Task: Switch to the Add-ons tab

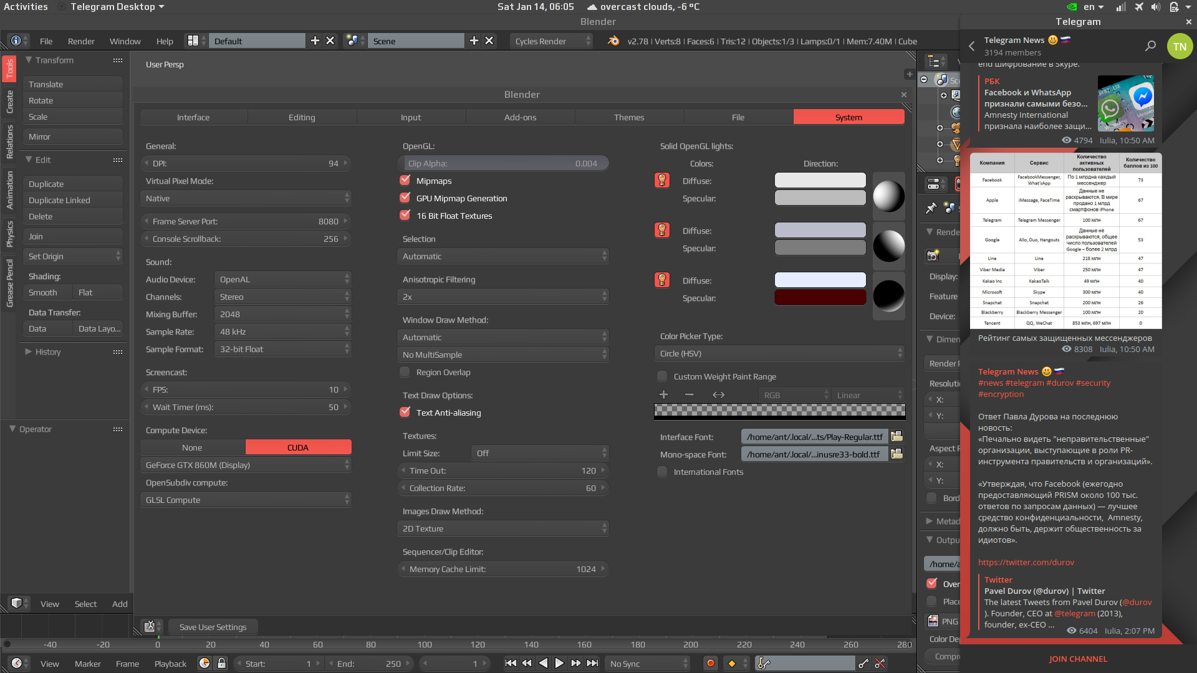Action: [521, 117]
